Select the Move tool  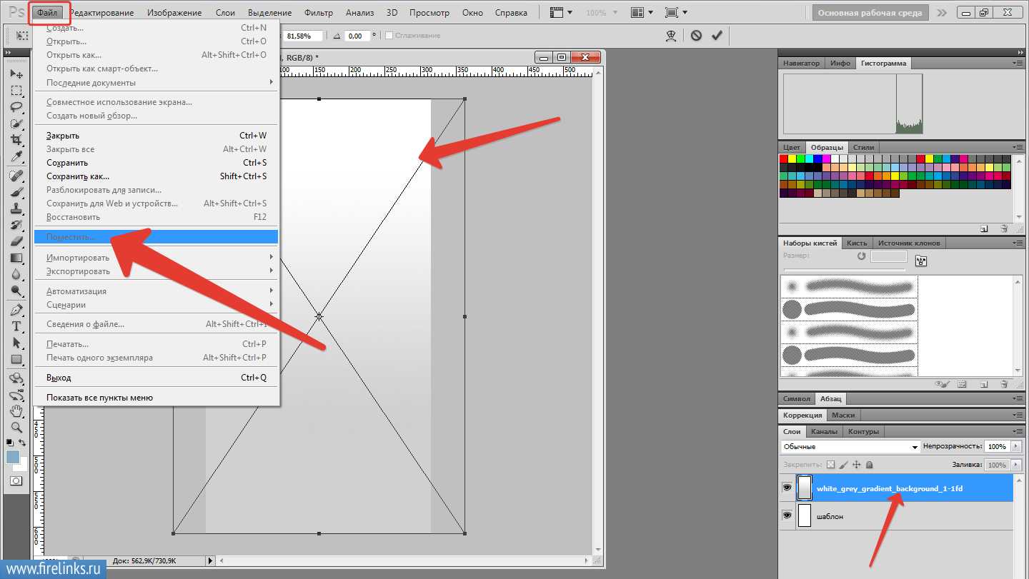pyautogui.click(x=16, y=74)
